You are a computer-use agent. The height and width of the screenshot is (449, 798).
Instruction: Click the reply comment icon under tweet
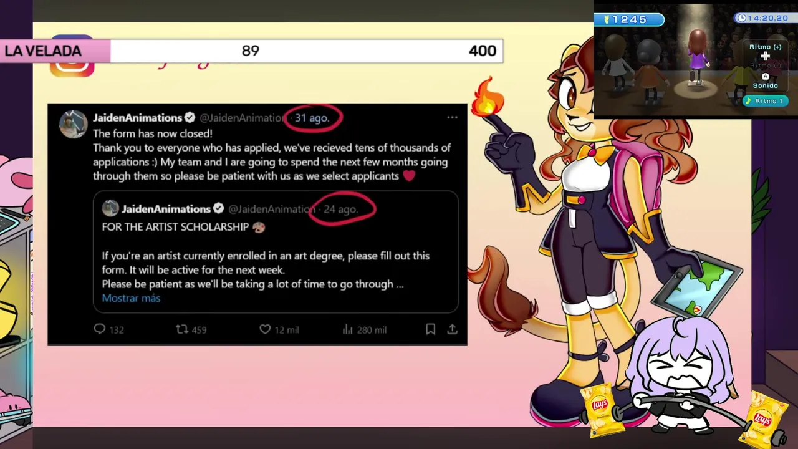tap(99, 329)
